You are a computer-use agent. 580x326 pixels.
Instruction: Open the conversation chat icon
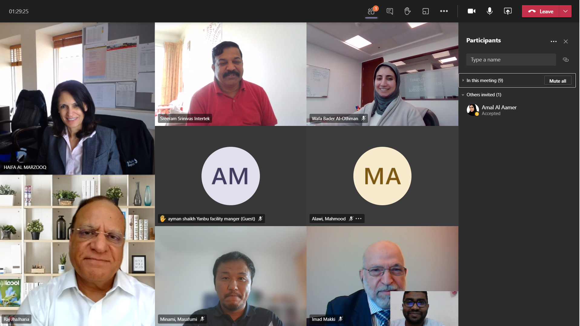[390, 11]
